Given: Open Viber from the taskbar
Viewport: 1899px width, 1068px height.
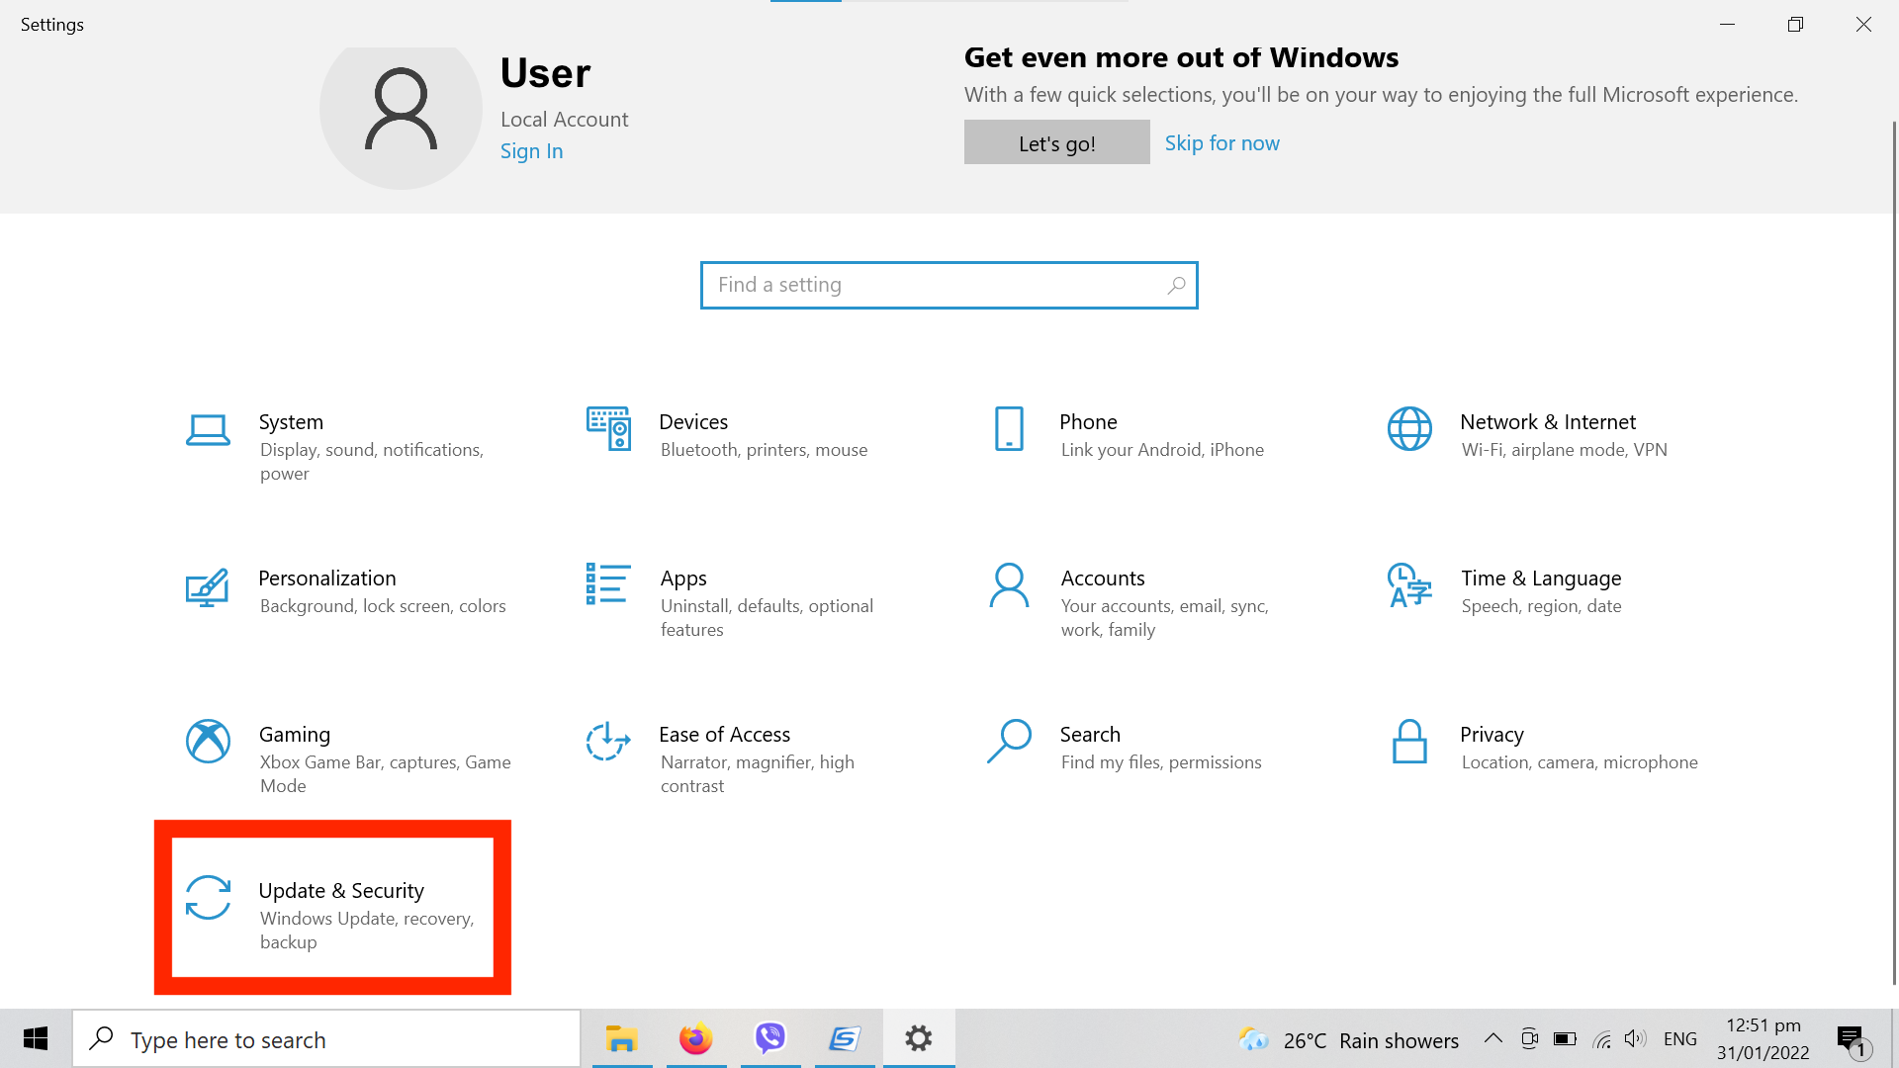Looking at the screenshot, I should 769,1038.
